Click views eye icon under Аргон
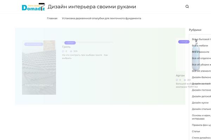Screen dimensions: 211x140 pyautogui.click(x=185, y=80)
